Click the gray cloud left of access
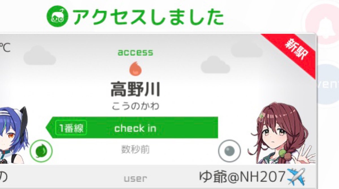The height and width of the screenshot is (189, 339). coord(40,55)
